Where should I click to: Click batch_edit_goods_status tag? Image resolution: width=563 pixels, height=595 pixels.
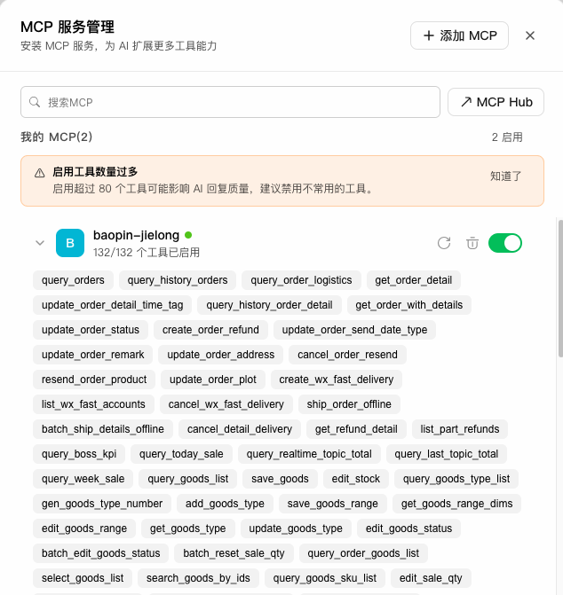tap(100, 553)
